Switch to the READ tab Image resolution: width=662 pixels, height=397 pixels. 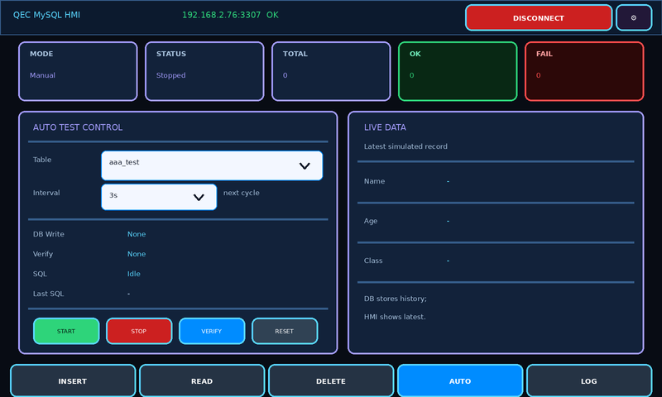click(x=202, y=381)
